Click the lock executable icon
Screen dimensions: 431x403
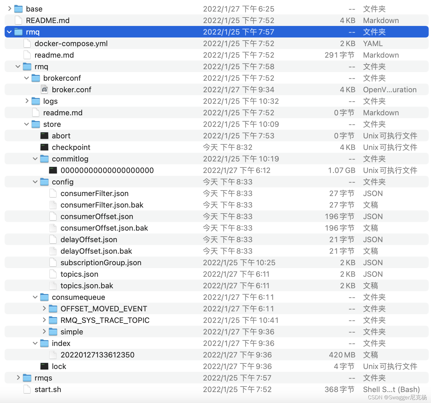[44, 366]
